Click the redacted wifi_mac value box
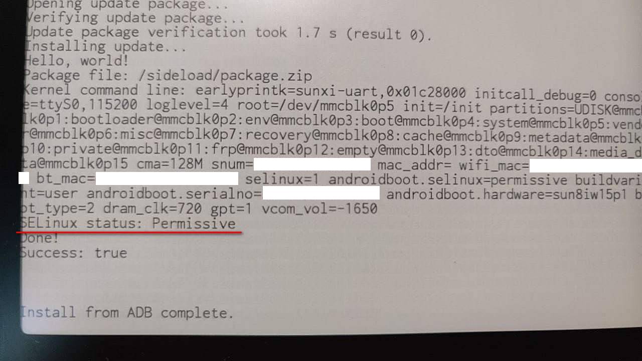Screen dimensions: 642x361 pos(585,165)
